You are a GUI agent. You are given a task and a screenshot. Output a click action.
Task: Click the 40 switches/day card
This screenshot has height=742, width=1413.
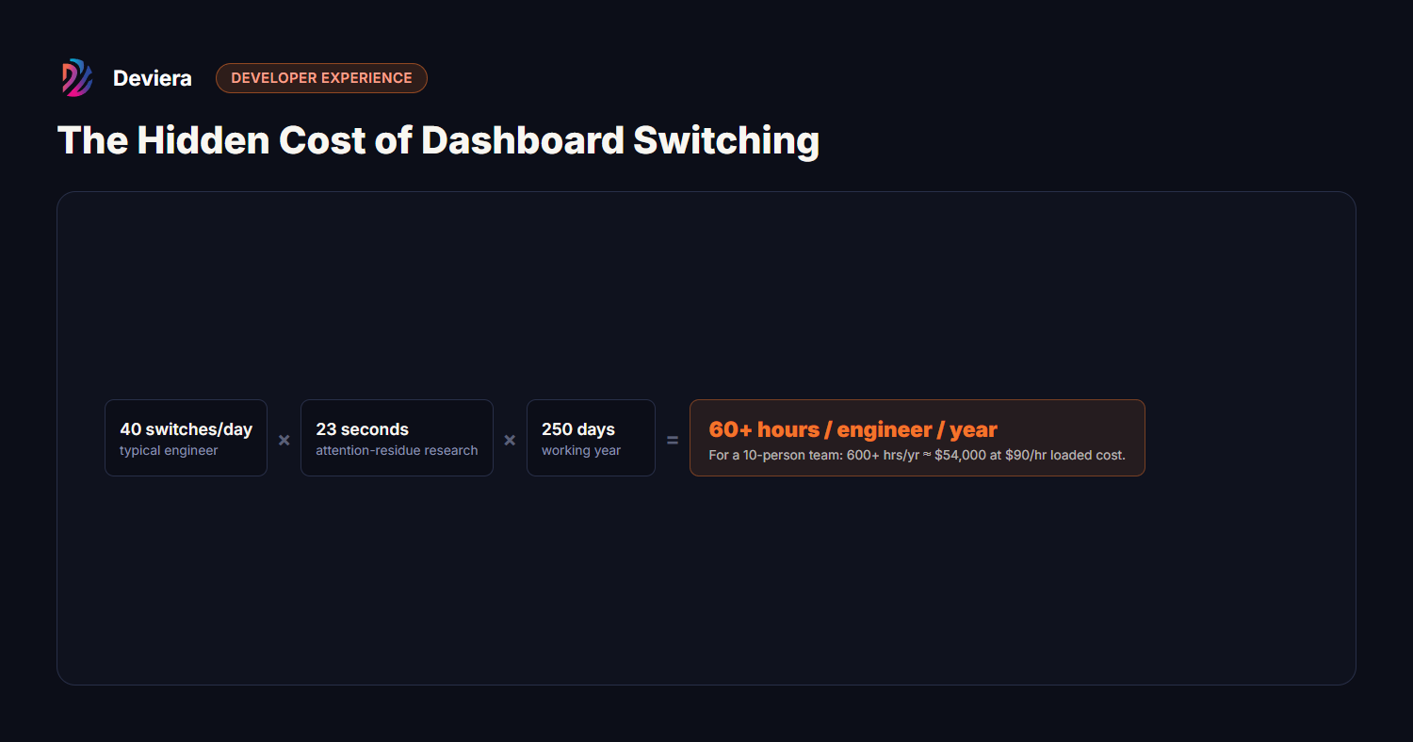click(186, 438)
